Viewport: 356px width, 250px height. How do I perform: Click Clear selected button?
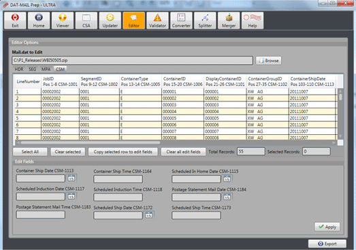click(67, 152)
